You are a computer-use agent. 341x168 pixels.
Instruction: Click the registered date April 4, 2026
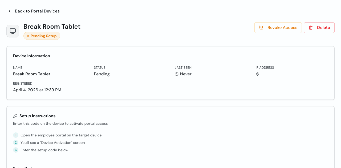click(x=37, y=90)
